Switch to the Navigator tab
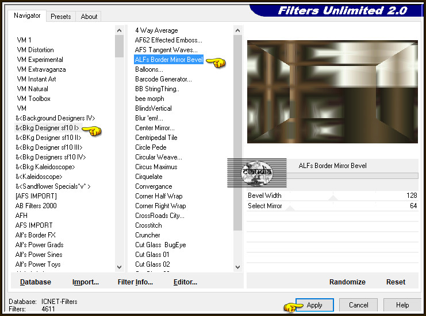426x316 pixels. pos(27,15)
